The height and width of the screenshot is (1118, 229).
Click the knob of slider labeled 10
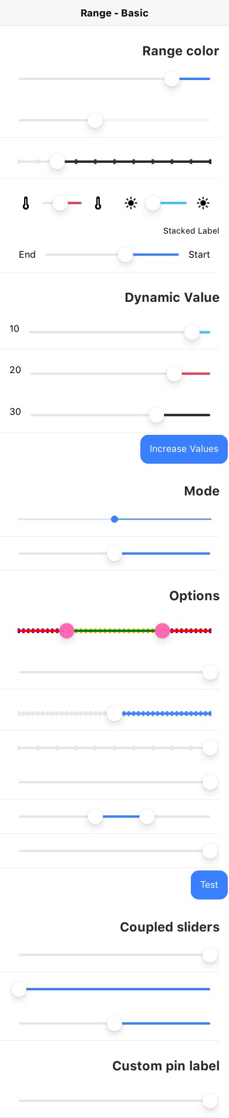click(x=192, y=332)
